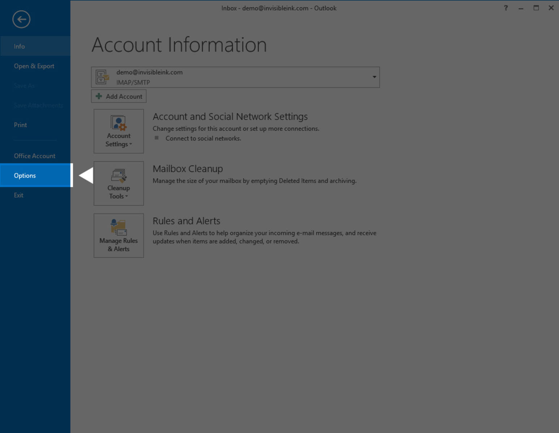
Task: Click the Add Account button
Action: click(119, 96)
